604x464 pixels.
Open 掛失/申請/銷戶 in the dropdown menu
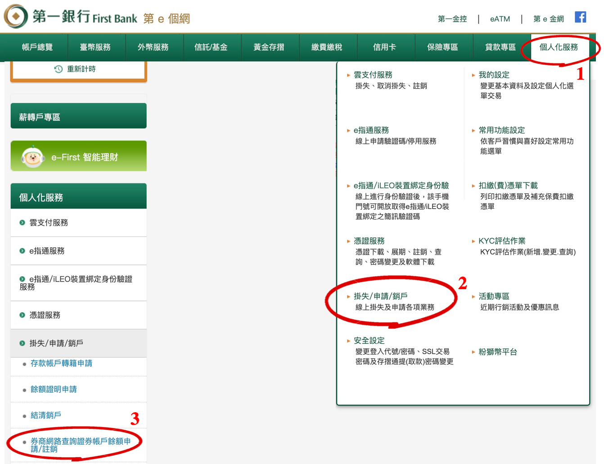[x=380, y=296]
